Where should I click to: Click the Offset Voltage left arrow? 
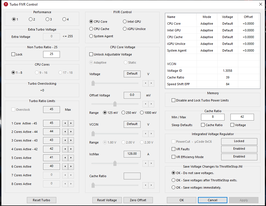click(146, 104)
